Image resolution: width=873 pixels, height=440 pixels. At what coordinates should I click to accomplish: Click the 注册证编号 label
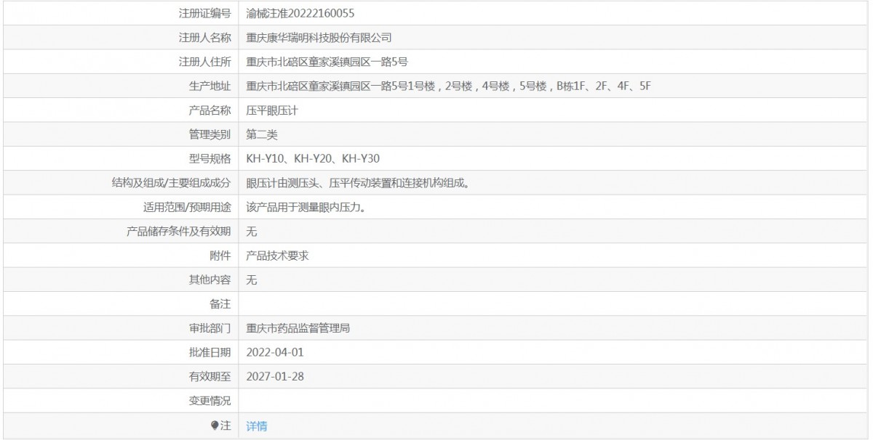[204, 13]
